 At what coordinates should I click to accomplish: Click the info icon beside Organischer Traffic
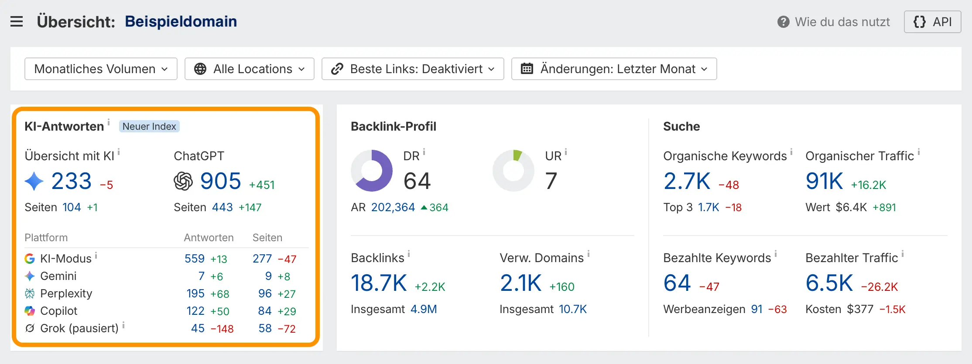tap(919, 152)
